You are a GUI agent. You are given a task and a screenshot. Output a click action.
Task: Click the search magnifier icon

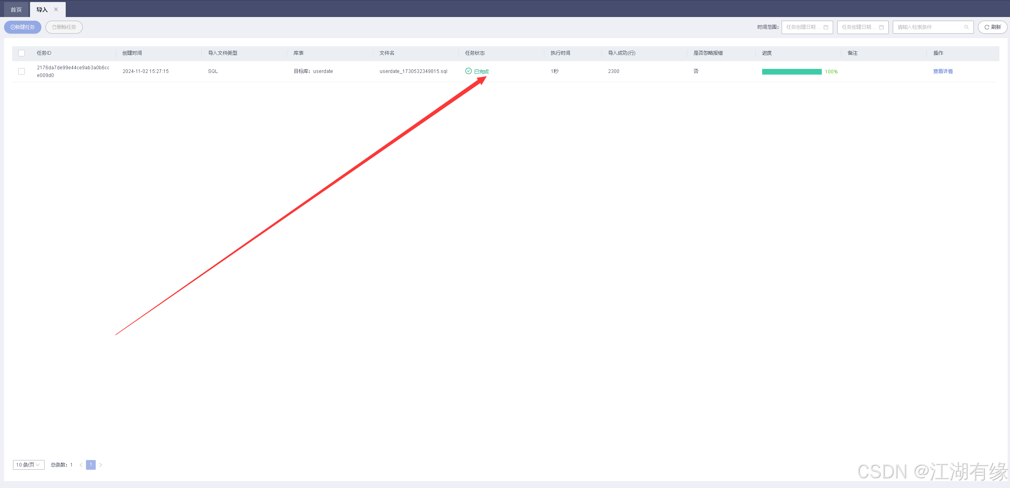click(966, 27)
